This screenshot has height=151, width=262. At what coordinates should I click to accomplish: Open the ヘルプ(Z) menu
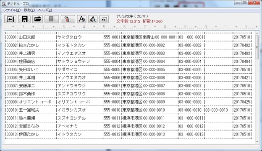coord(45,10)
